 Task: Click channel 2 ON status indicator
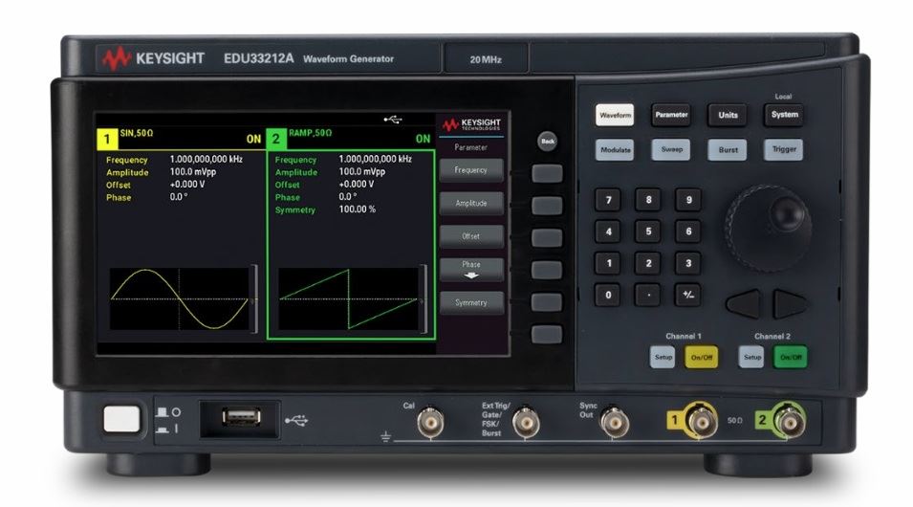pyautogui.click(x=423, y=139)
